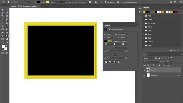The height and width of the screenshot is (103, 183).
Task: Select the Horizontal Type tool
Action: (x=3, y=36)
